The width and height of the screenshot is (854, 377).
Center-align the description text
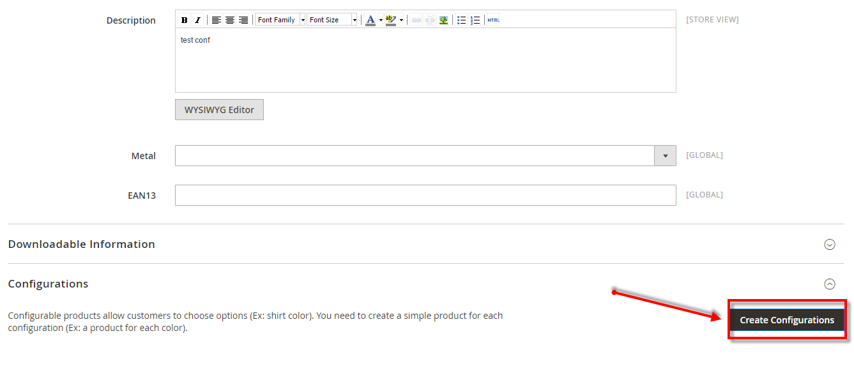point(229,20)
